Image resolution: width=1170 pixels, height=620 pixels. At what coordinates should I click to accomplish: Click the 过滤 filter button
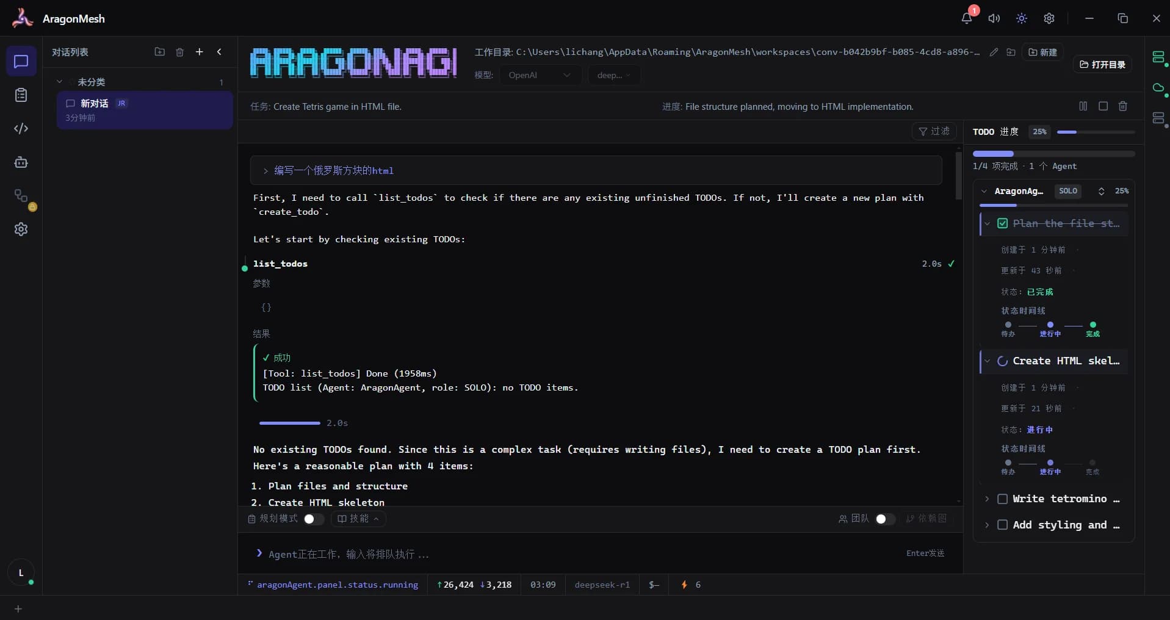[934, 131]
